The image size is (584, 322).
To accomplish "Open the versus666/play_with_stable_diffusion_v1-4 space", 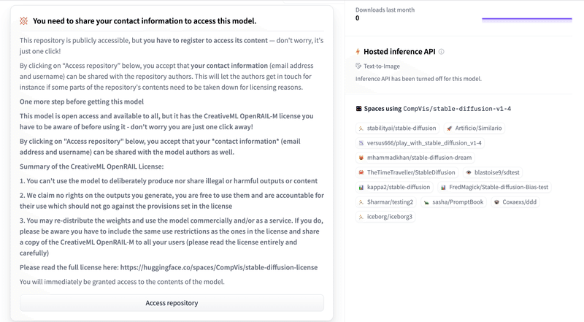I will 420,143.
